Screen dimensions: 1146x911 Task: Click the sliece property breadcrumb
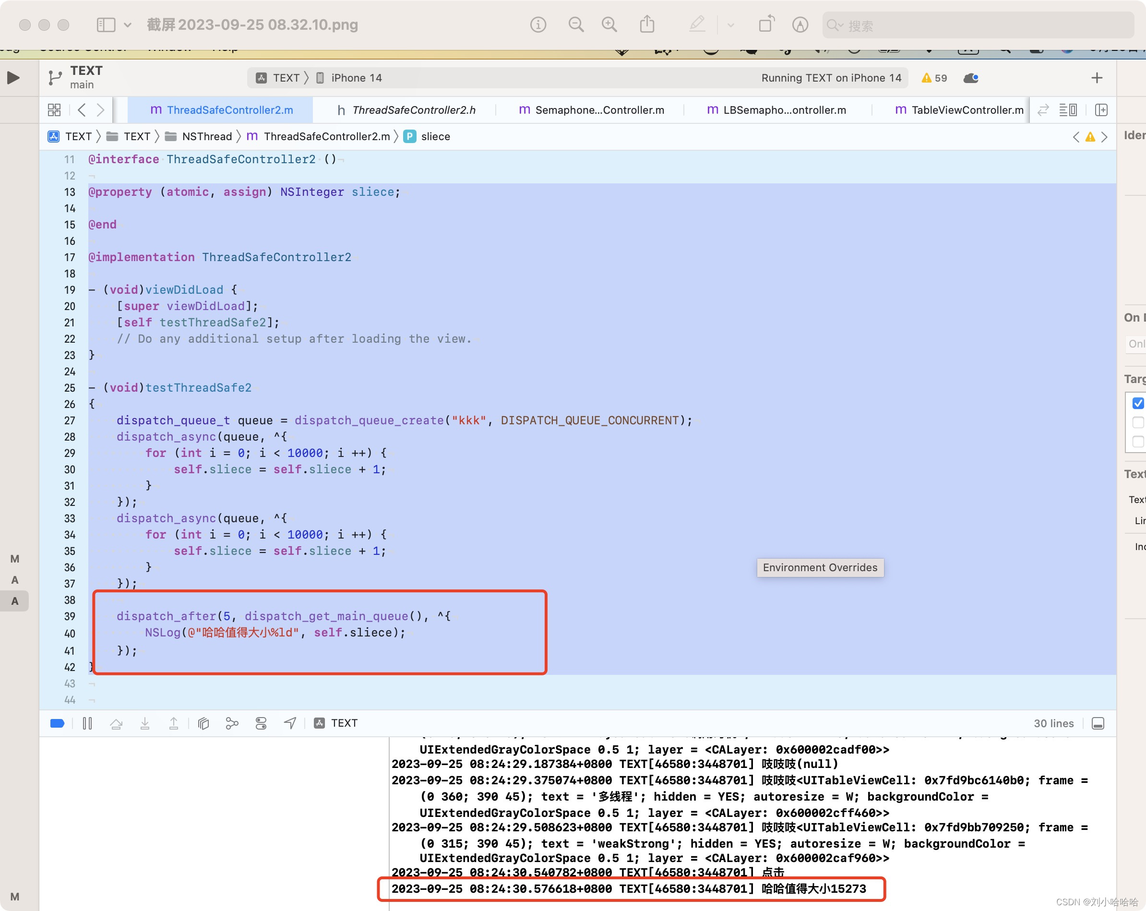click(427, 137)
